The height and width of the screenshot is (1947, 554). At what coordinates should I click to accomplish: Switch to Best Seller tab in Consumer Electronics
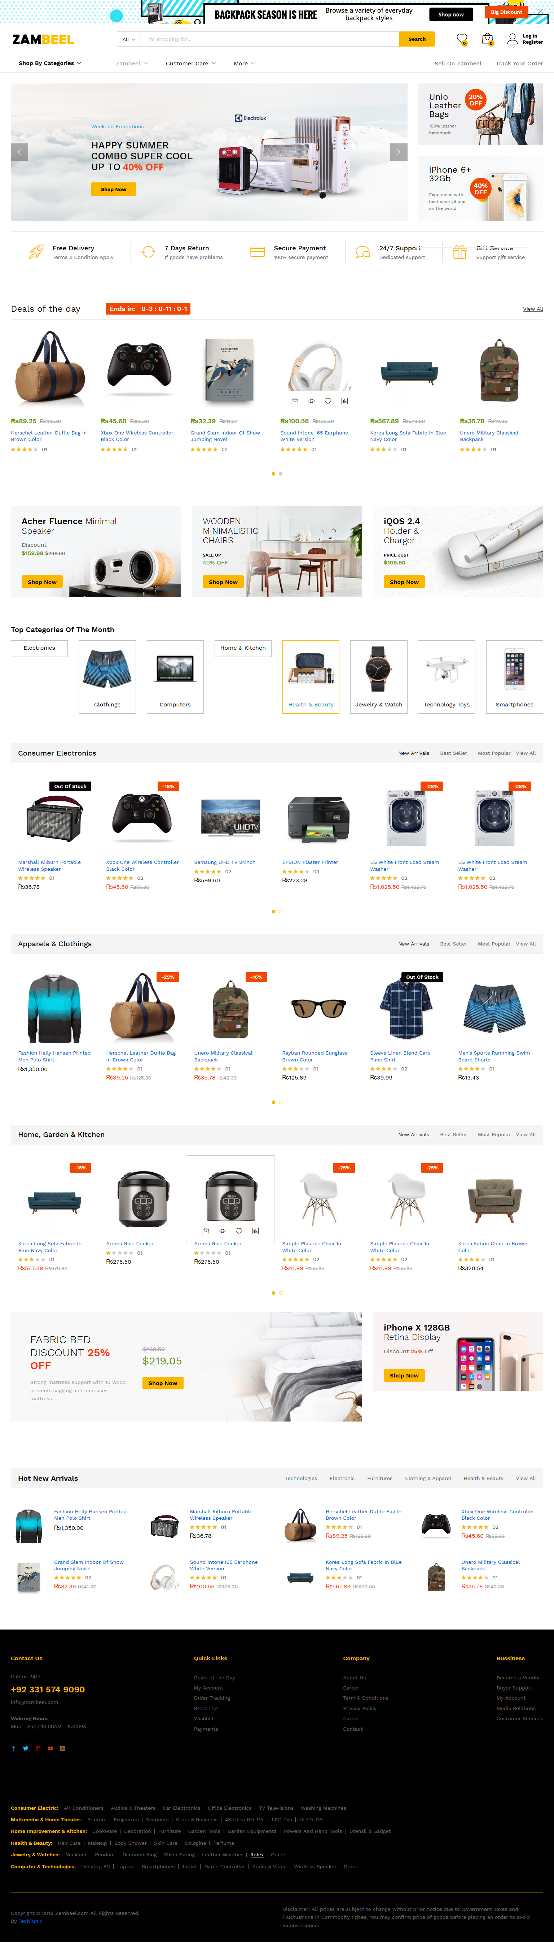pyautogui.click(x=454, y=753)
